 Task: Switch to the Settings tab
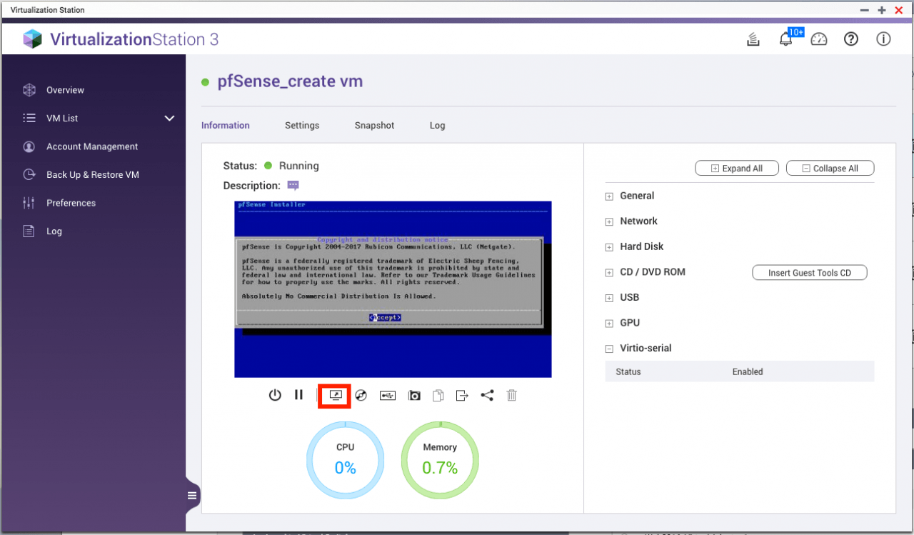(302, 126)
